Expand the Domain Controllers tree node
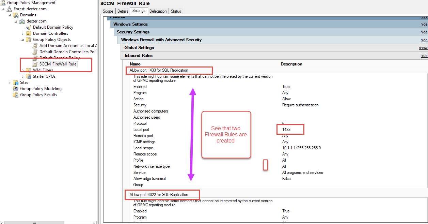428x224 pixels. (x=22, y=33)
